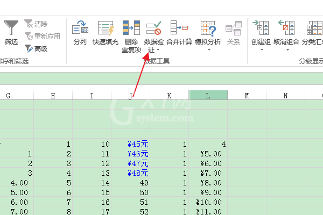The image size is (323, 215).
Task: Select cell containing ¥48元
Action: click(131, 173)
